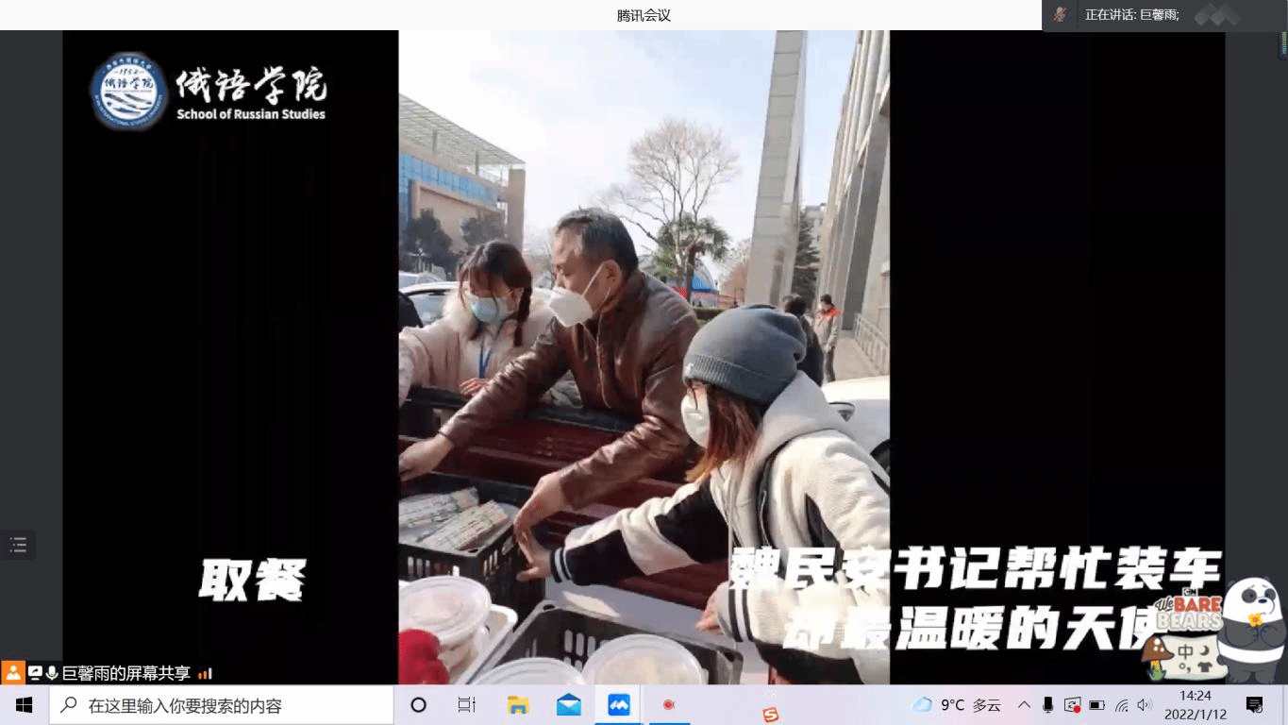The width and height of the screenshot is (1288, 725).
Task: Open the notification action center
Action: 1255,705
